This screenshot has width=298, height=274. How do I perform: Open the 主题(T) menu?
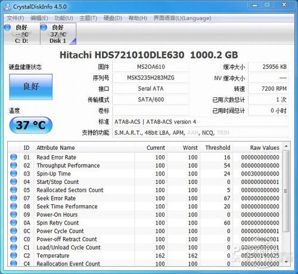point(88,19)
